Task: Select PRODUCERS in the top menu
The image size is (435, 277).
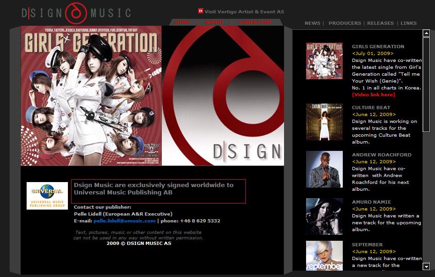Action: [x=345, y=23]
